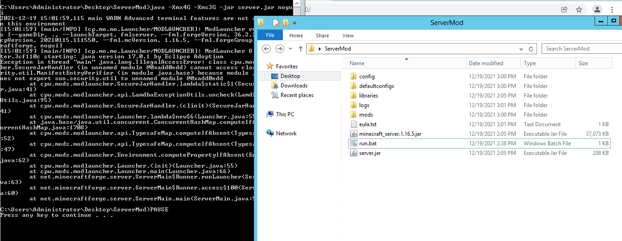Sort files by Date modified column
The height and width of the screenshot is (241, 622).
[x=485, y=63]
